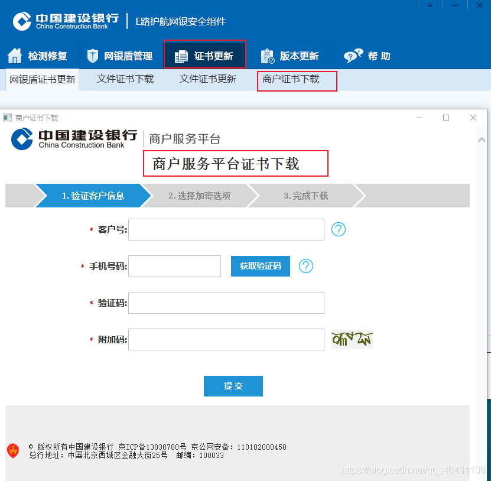Click step 2. 选择加密选项

200,196
